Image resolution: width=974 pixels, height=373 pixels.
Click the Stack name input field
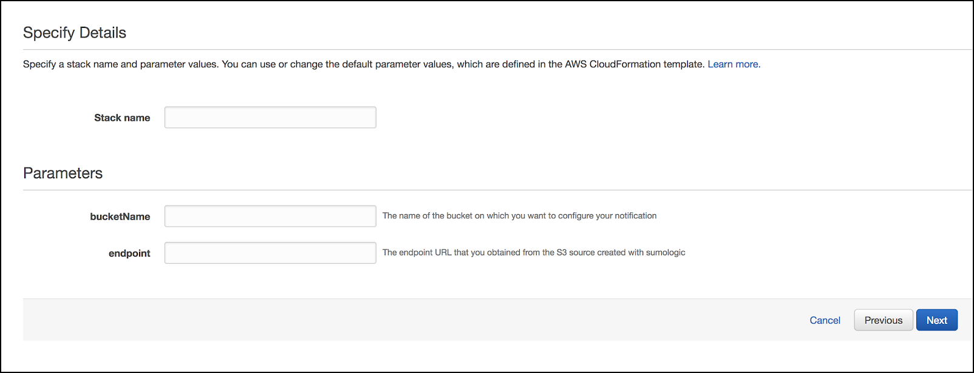(x=270, y=118)
